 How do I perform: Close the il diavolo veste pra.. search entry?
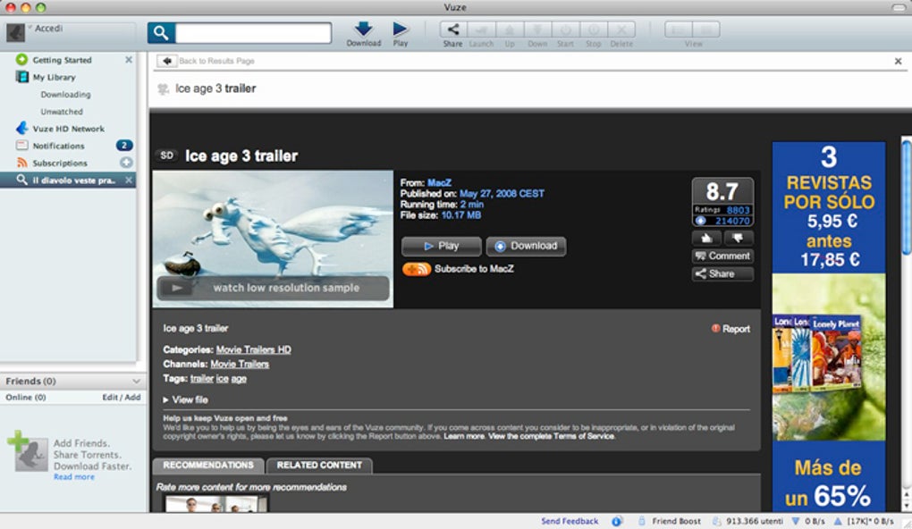[x=129, y=181]
